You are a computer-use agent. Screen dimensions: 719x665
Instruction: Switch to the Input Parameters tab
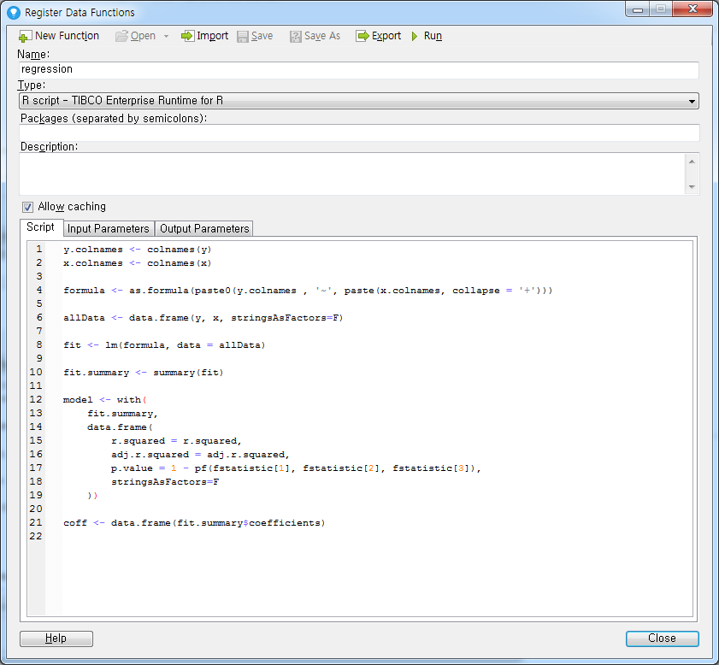click(108, 228)
